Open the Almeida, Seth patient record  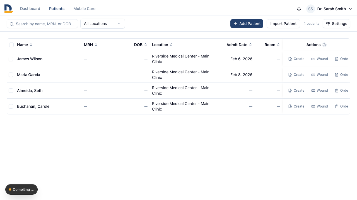pyautogui.click(x=30, y=91)
